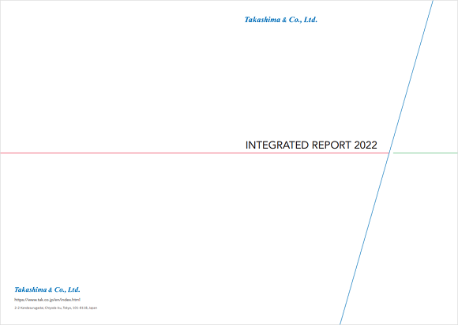Click Co., Ltd. in the top logo
The height and width of the screenshot is (325, 458).
pyautogui.click(x=303, y=20)
